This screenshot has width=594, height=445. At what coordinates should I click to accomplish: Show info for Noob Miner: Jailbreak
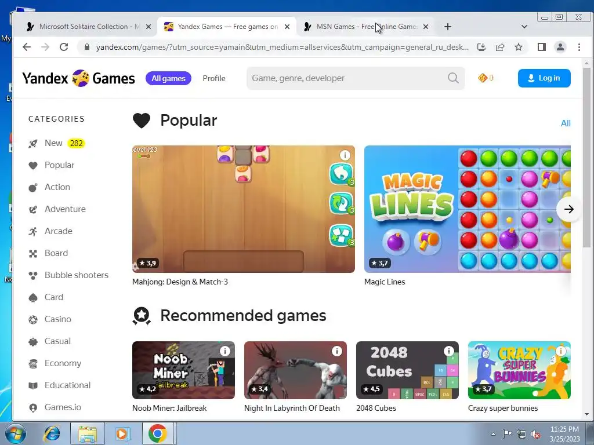(x=225, y=351)
